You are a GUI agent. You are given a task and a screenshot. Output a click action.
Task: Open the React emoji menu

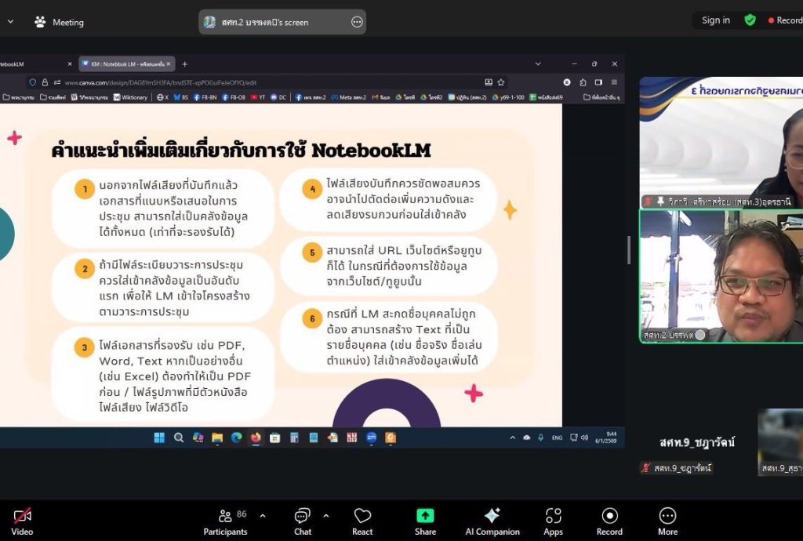point(362,521)
